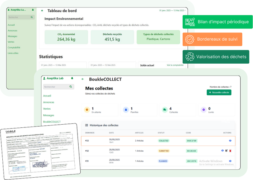The image size is (253, 180).
Task: Click the Voir la comptabilité link
Action: coord(175,65)
